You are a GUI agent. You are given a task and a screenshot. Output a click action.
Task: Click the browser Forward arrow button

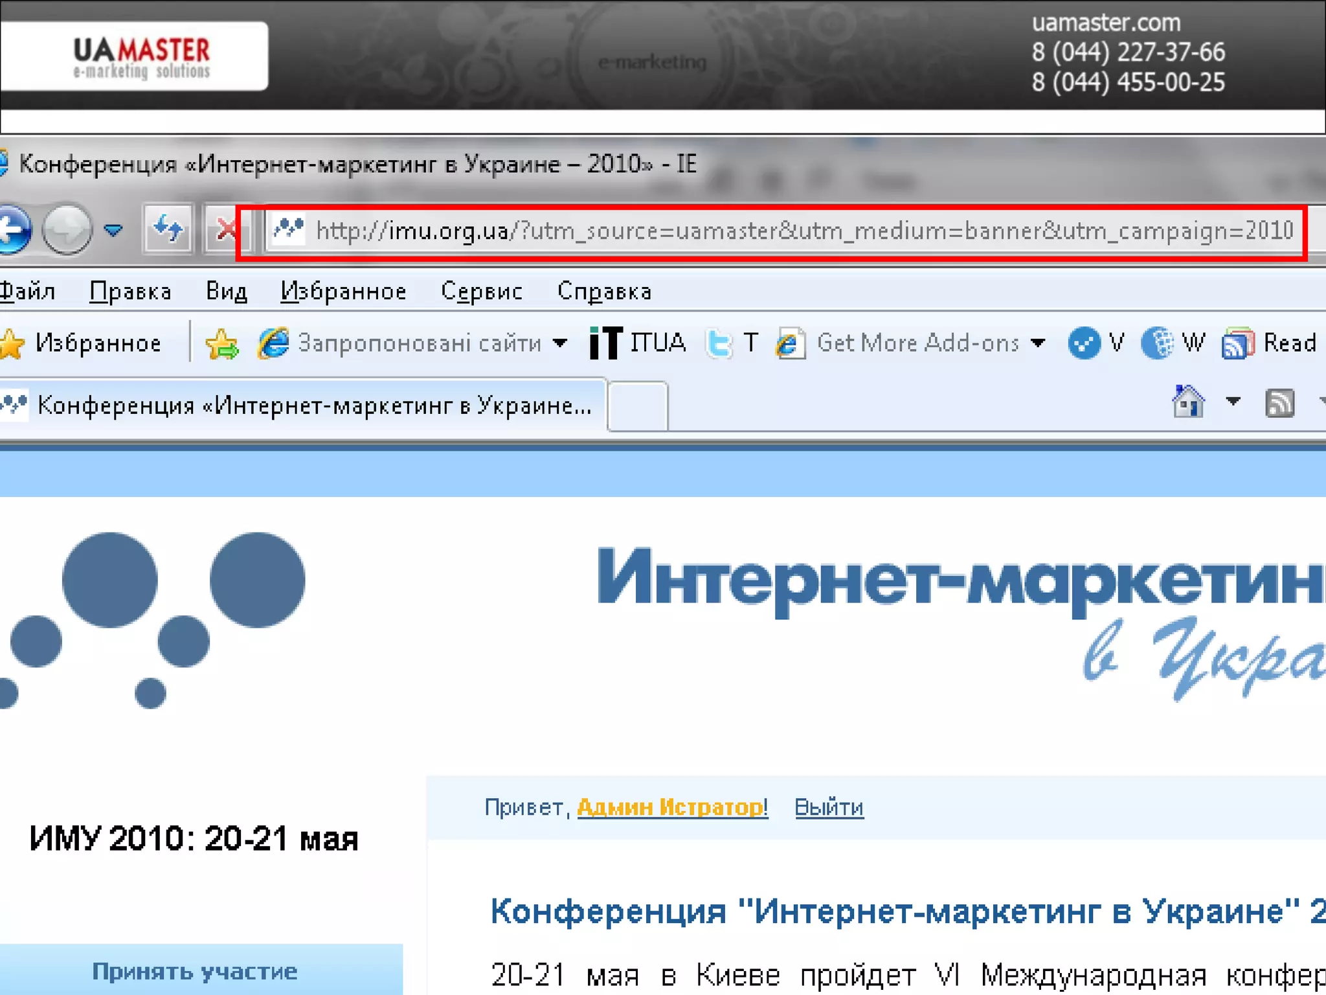pos(67,230)
